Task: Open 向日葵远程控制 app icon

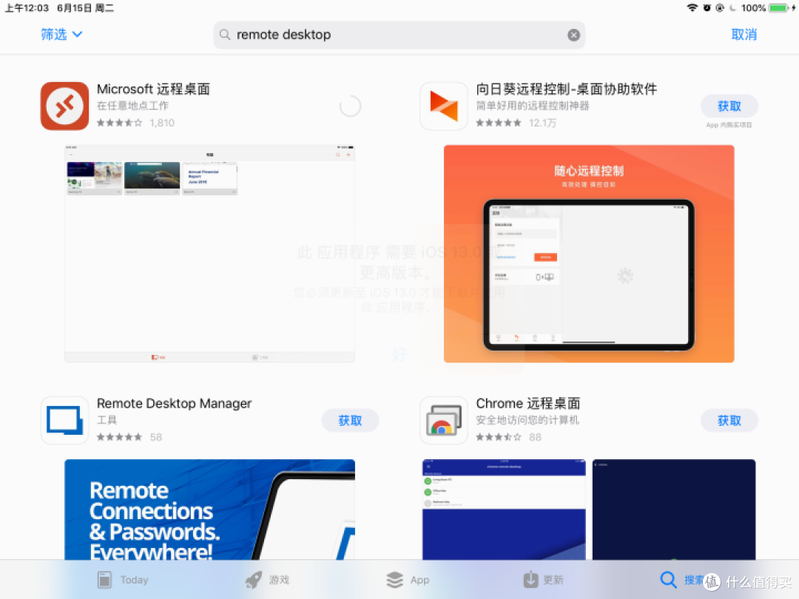Action: 443,106
